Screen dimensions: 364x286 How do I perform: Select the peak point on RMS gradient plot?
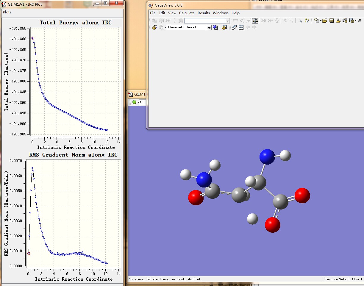pos(32,168)
